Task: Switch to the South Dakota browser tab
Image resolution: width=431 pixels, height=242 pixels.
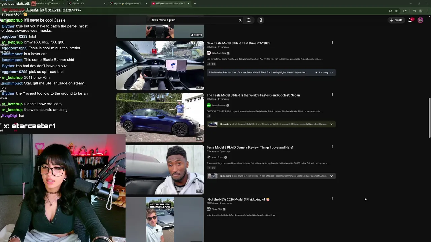Action: pyautogui.click(x=47, y=3)
